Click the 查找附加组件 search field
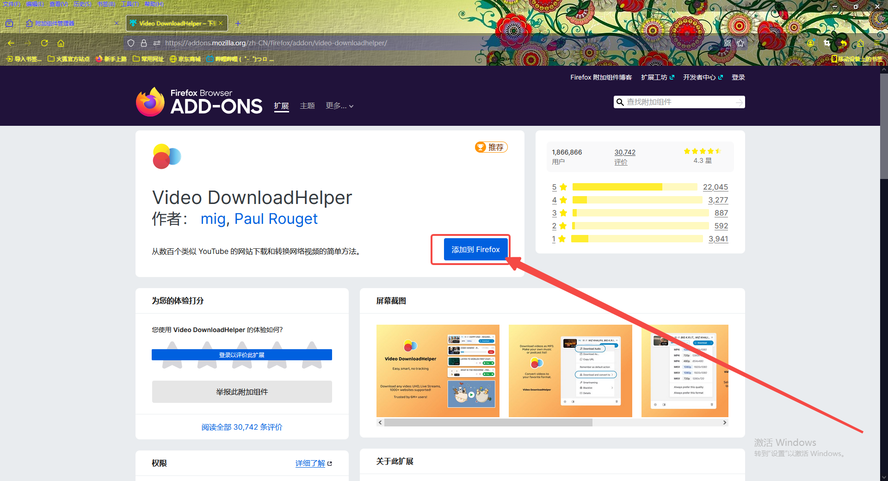Screen dimensions: 888x481 coord(679,102)
